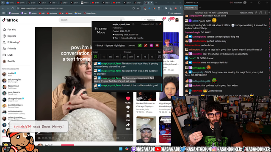Enter fullscreen on the TikTok video
271x152 pixels.
tap(123, 138)
